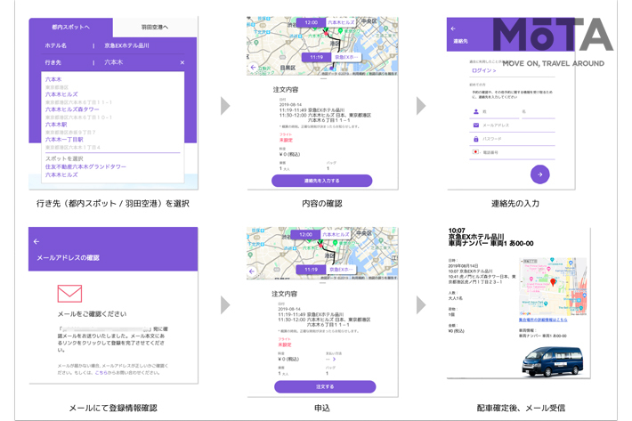The image size is (632, 421).
Task: Tap the 注文する button
Action: click(x=325, y=386)
